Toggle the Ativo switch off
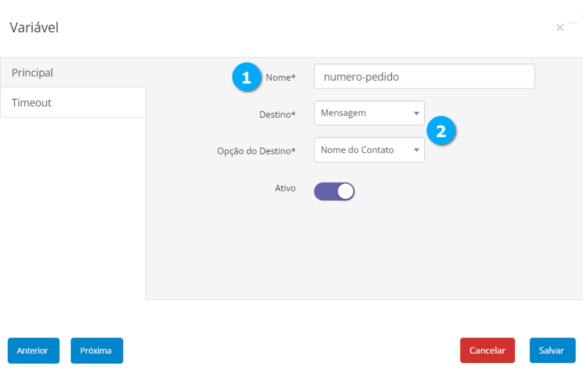Screen dimensions: 583x371 pyautogui.click(x=334, y=192)
